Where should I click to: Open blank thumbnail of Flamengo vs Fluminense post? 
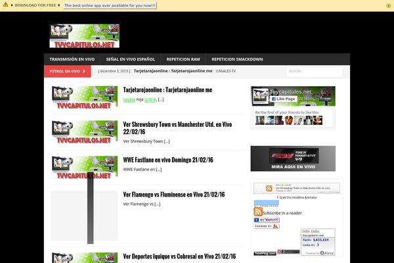(85, 216)
